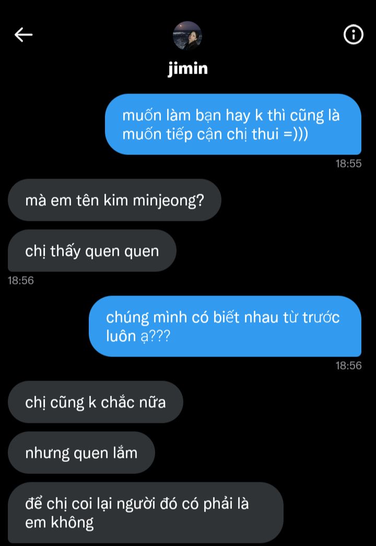Select the message "muốn làm bạn hay k thì cũng là..."

tap(233, 124)
